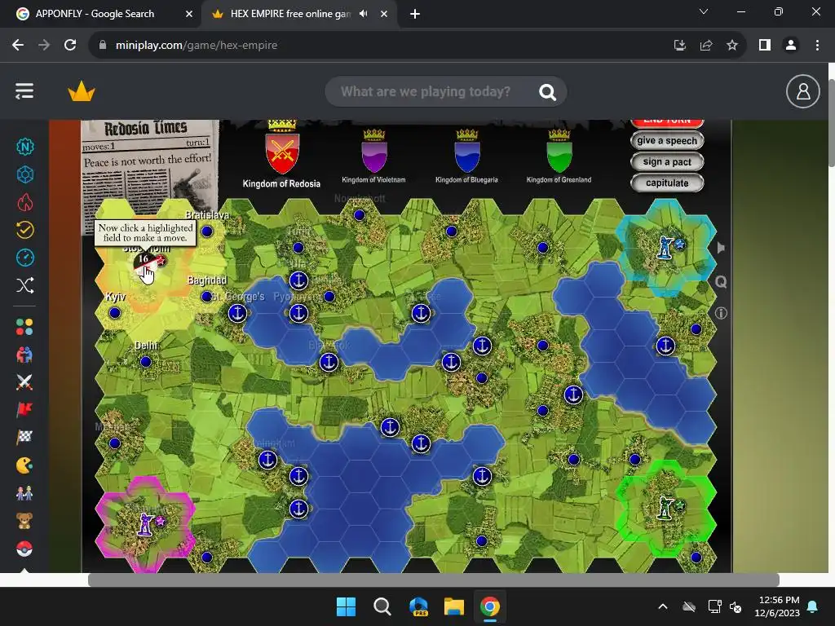Click the Kingdom of Redosia shield
The width and height of the screenshot is (835, 626).
coord(282,153)
